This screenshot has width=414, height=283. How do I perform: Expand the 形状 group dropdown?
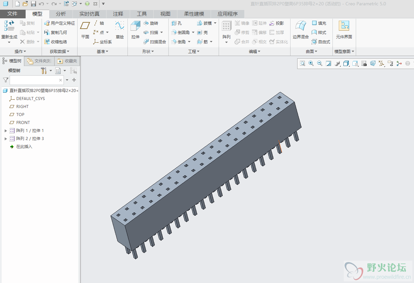[148, 52]
